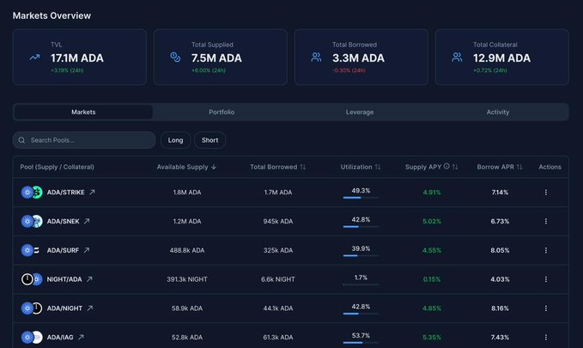This screenshot has height=348, width=583.
Task: Click the ADA/IAG token pair logo
Action: 32,337
